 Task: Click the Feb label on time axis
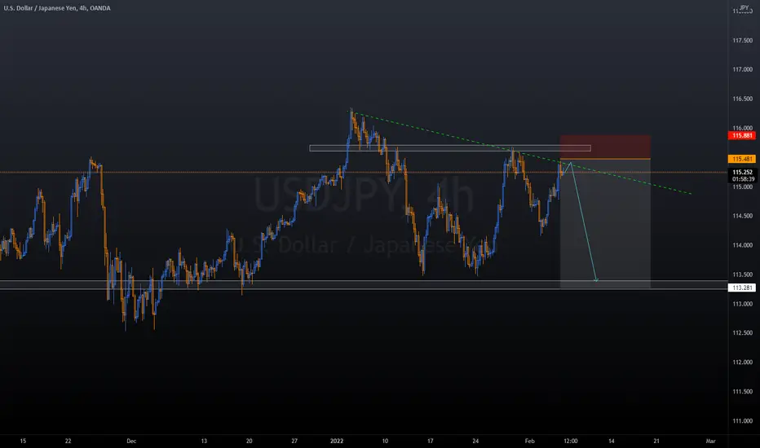tap(529, 441)
